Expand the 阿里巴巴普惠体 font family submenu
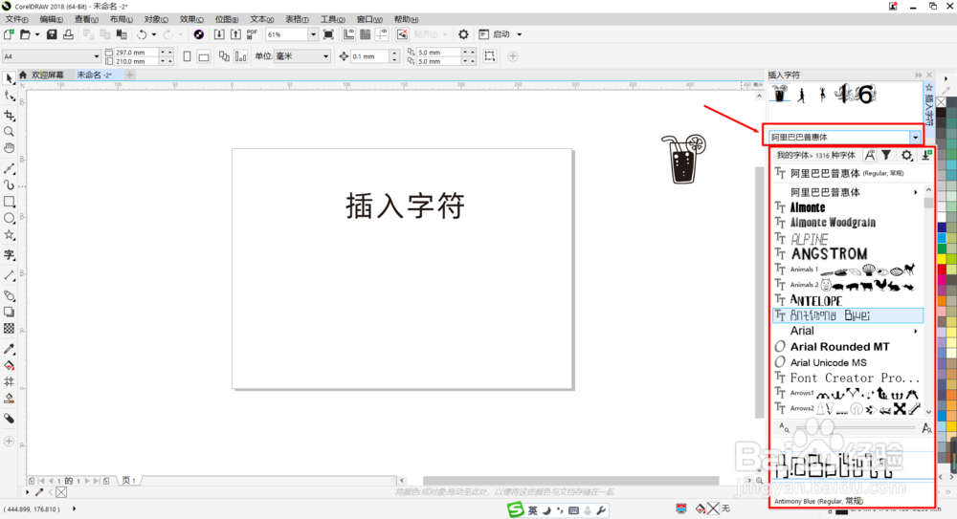The width and height of the screenshot is (957, 519). (x=916, y=192)
